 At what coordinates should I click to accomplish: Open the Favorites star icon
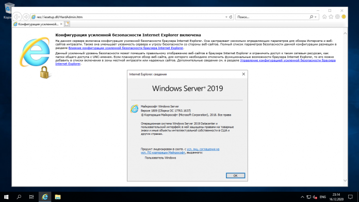click(331, 17)
